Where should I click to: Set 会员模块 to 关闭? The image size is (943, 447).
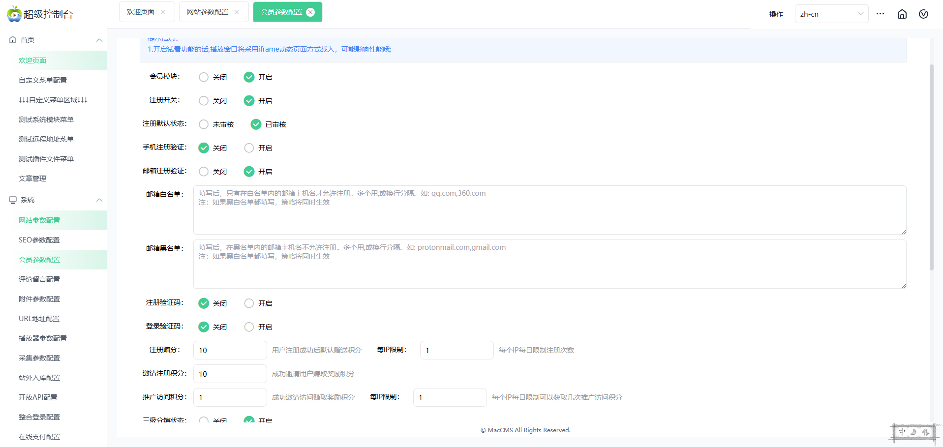204,77
